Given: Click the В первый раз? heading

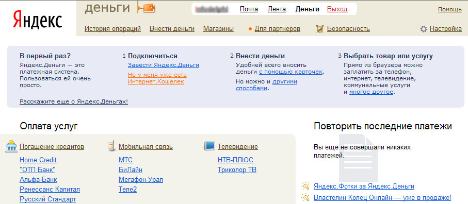Looking at the screenshot, I should pos(45,56).
